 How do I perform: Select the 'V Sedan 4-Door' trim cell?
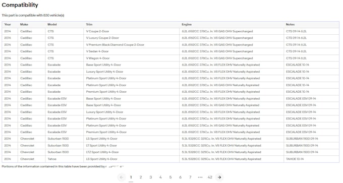tap(131, 51)
